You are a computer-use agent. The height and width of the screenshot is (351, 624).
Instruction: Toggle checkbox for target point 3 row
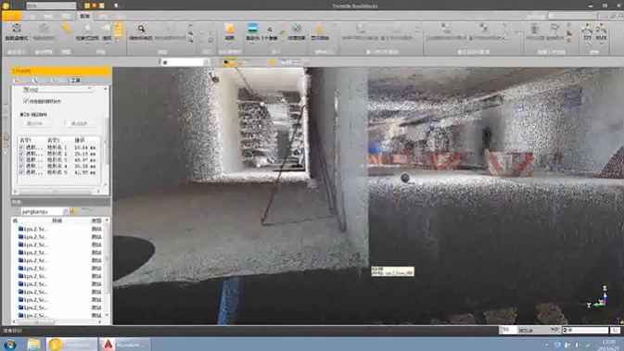click(21, 160)
